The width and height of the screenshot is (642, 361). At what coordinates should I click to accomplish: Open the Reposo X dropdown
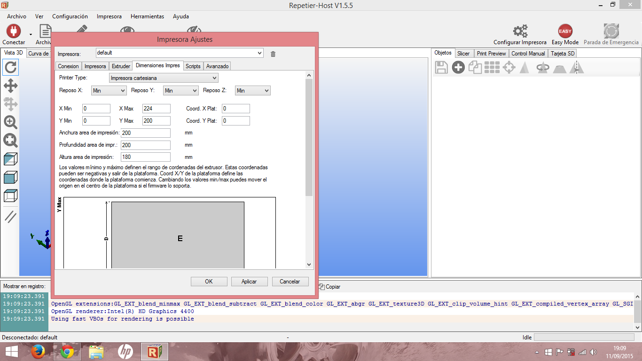(109, 91)
